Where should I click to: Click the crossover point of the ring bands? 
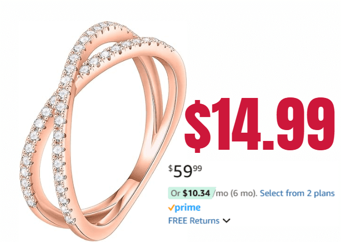click(x=57, y=99)
